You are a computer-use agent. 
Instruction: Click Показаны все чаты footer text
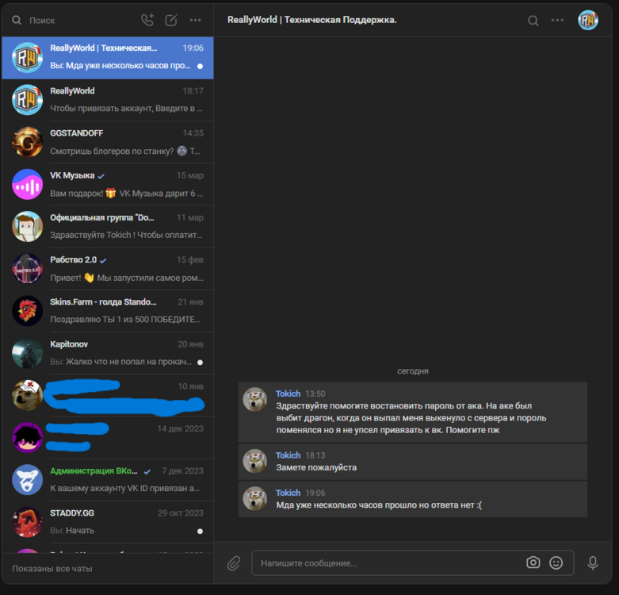[52, 569]
